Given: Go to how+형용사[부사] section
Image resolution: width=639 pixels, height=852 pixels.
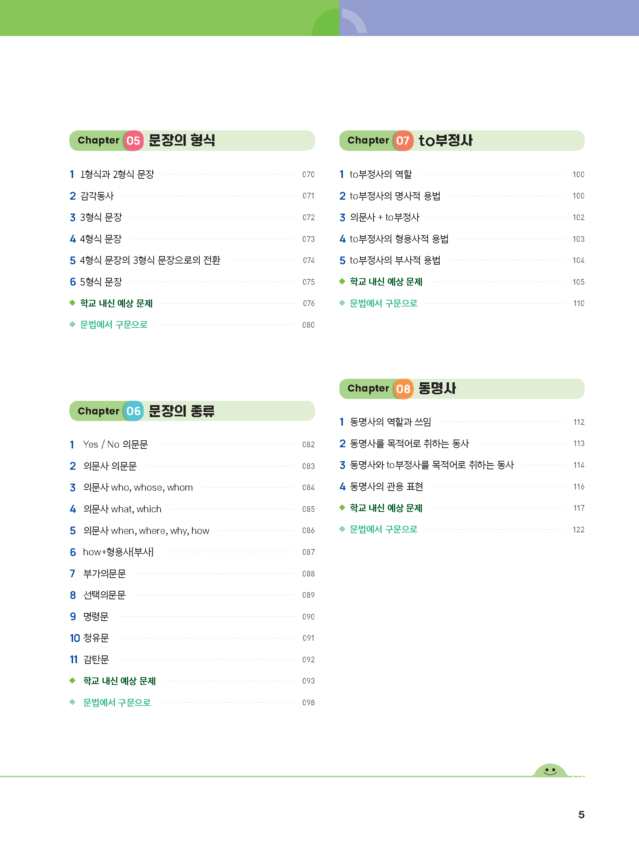Looking at the screenshot, I should pos(118,552).
